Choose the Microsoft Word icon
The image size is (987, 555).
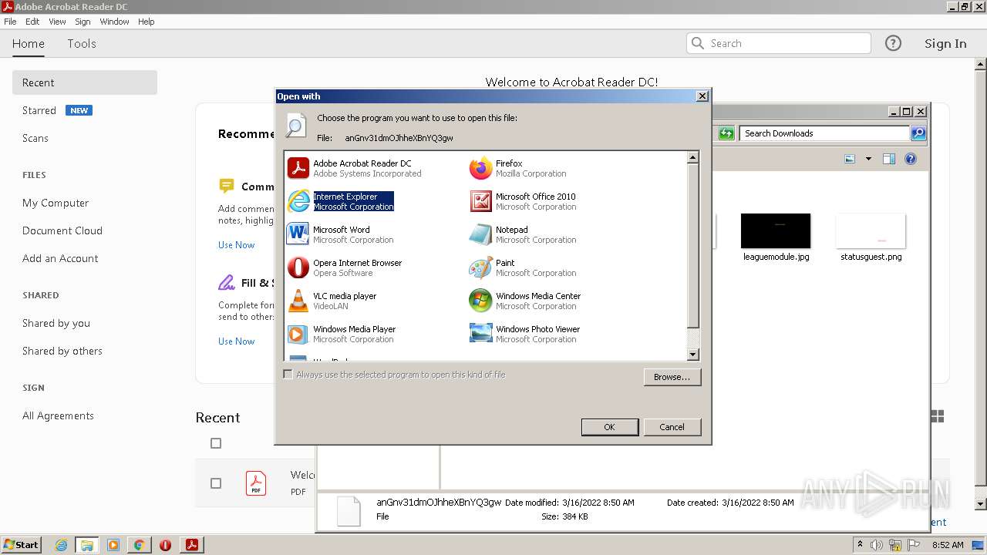298,234
